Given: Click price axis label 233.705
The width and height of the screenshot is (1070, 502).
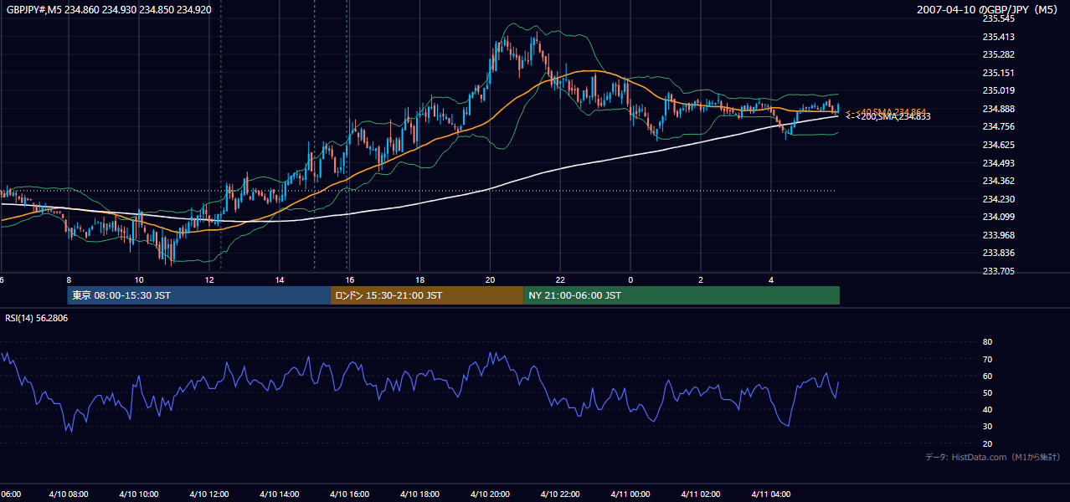Looking at the screenshot, I should pos(998,271).
